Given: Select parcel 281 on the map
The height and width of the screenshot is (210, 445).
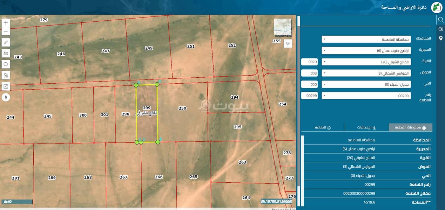Looking at the screenshot, I should point(15,178).
